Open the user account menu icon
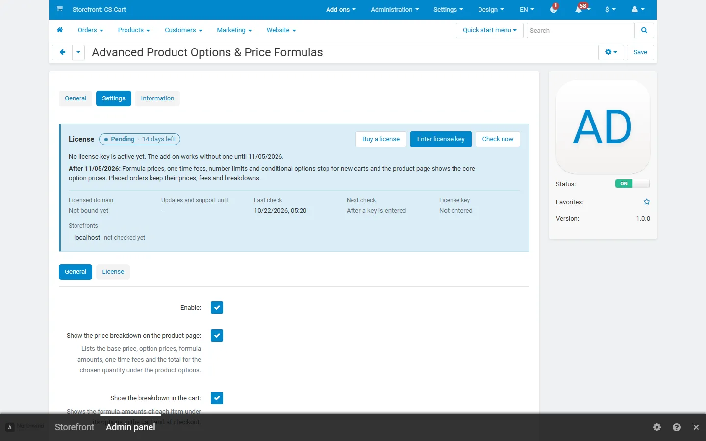 click(x=638, y=9)
